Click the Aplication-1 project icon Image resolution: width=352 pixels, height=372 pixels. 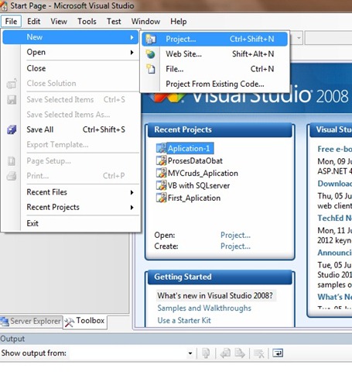tap(162, 148)
